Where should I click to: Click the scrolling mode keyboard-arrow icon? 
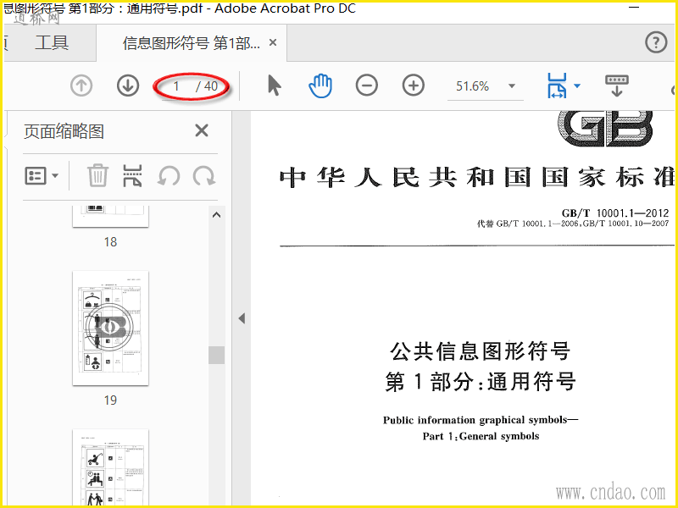pos(617,86)
